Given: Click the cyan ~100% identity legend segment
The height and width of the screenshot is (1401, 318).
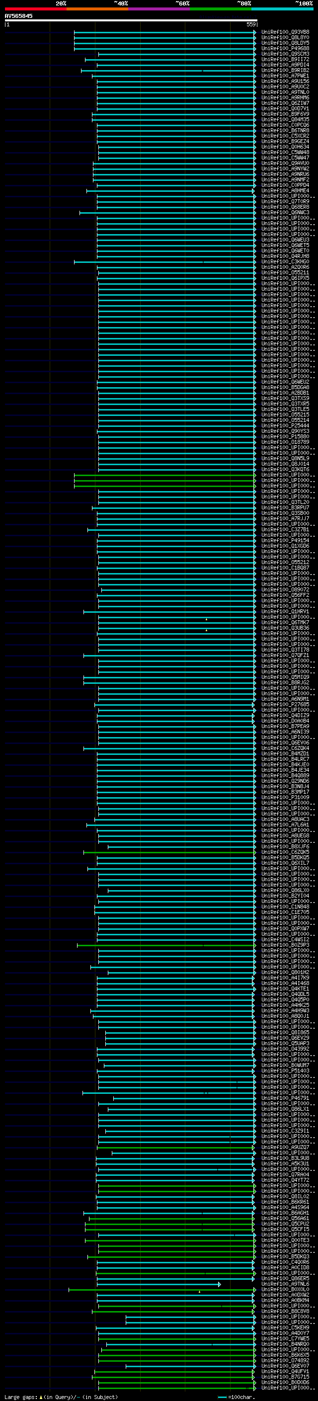Looking at the screenshot, I should click(282, 9).
